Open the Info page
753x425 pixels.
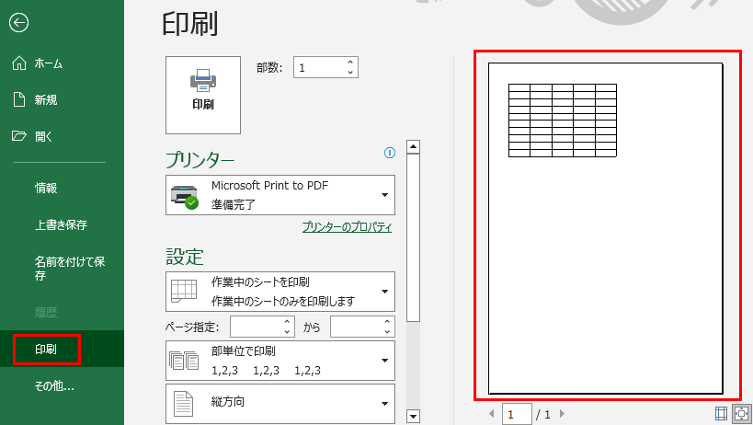[46, 188]
